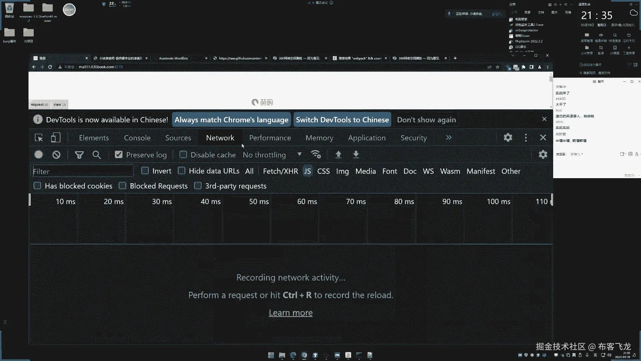641x361 pixels.
Task: Enable Disable cache checkbox
Action: coord(183,154)
